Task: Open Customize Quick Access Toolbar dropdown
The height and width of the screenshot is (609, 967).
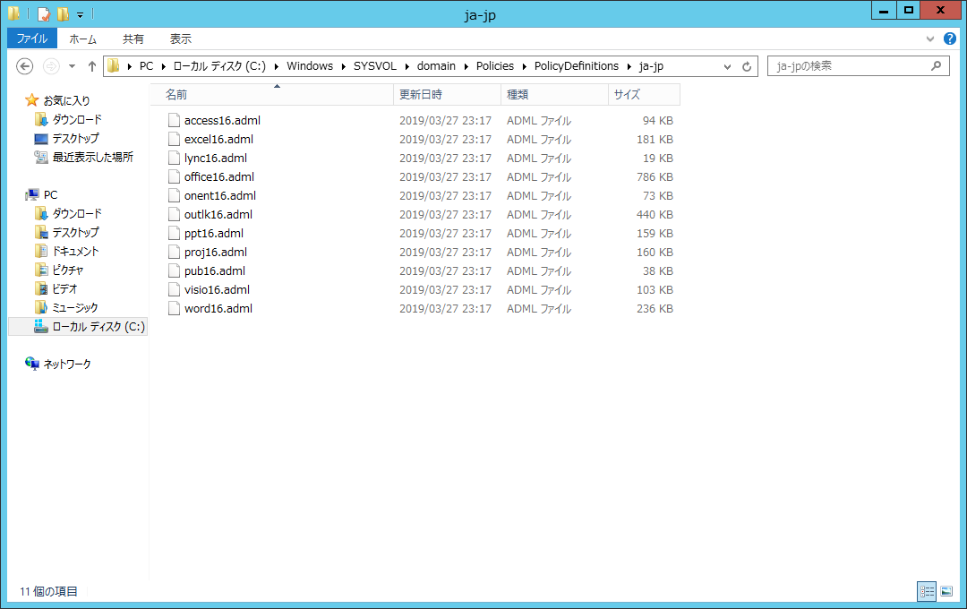Action: tap(81, 14)
